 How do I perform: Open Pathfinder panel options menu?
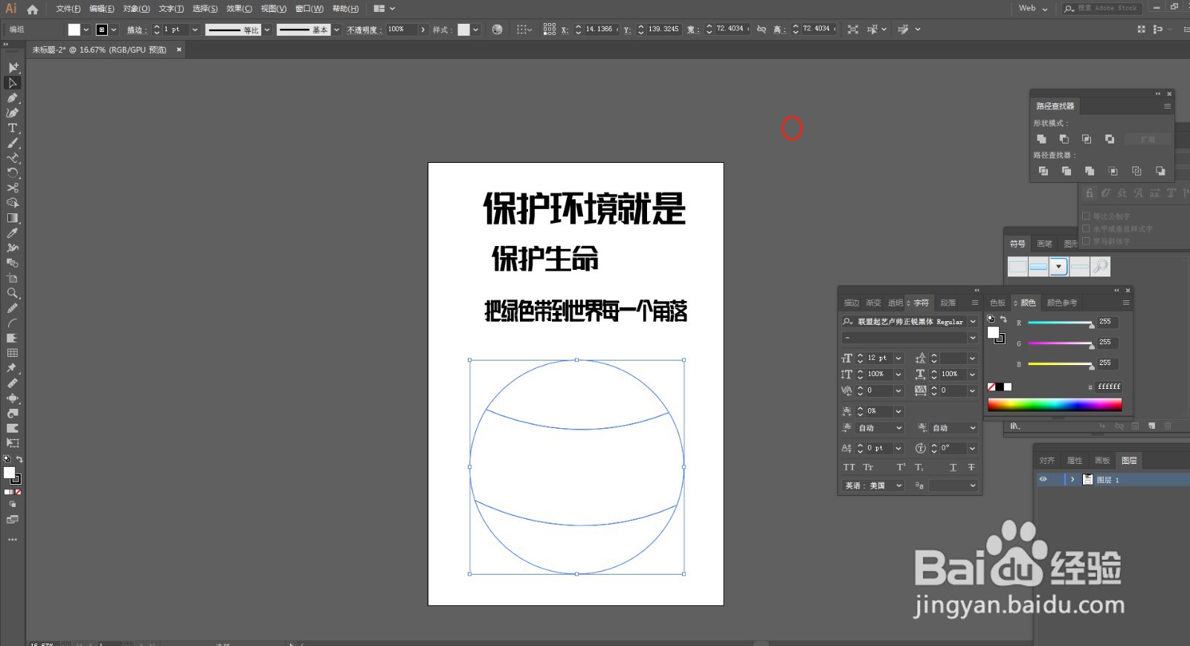click(1167, 106)
